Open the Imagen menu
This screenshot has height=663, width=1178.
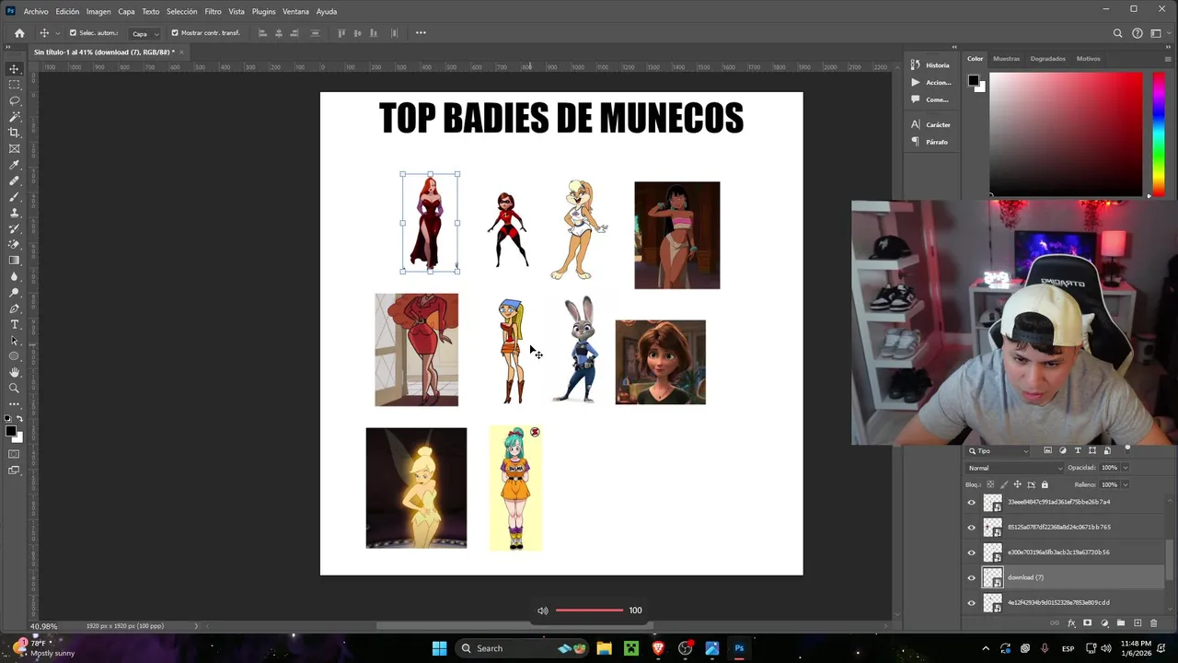point(98,11)
